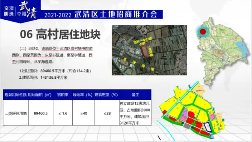Click the blue lake area on district map
This screenshot has height=142, width=252.
[x=242, y=49]
